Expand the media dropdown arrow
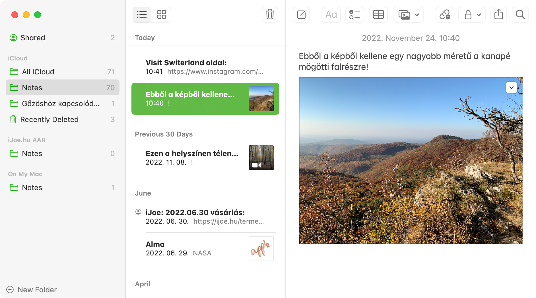The height and width of the screenshot is (298, 536). tap(417, 15)
